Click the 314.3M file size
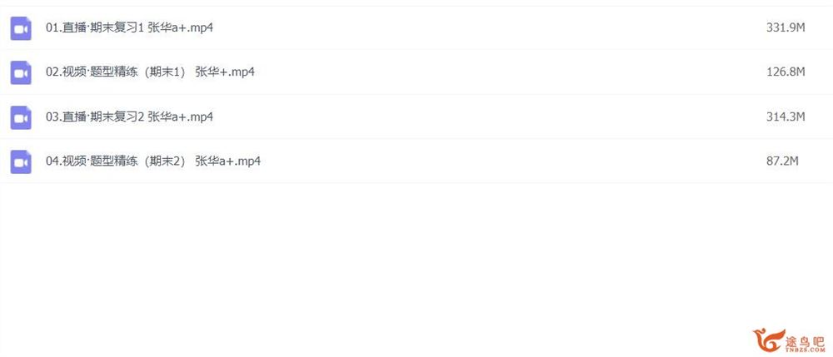Screen dimensions: 833x357 click(x=786, y=117)
